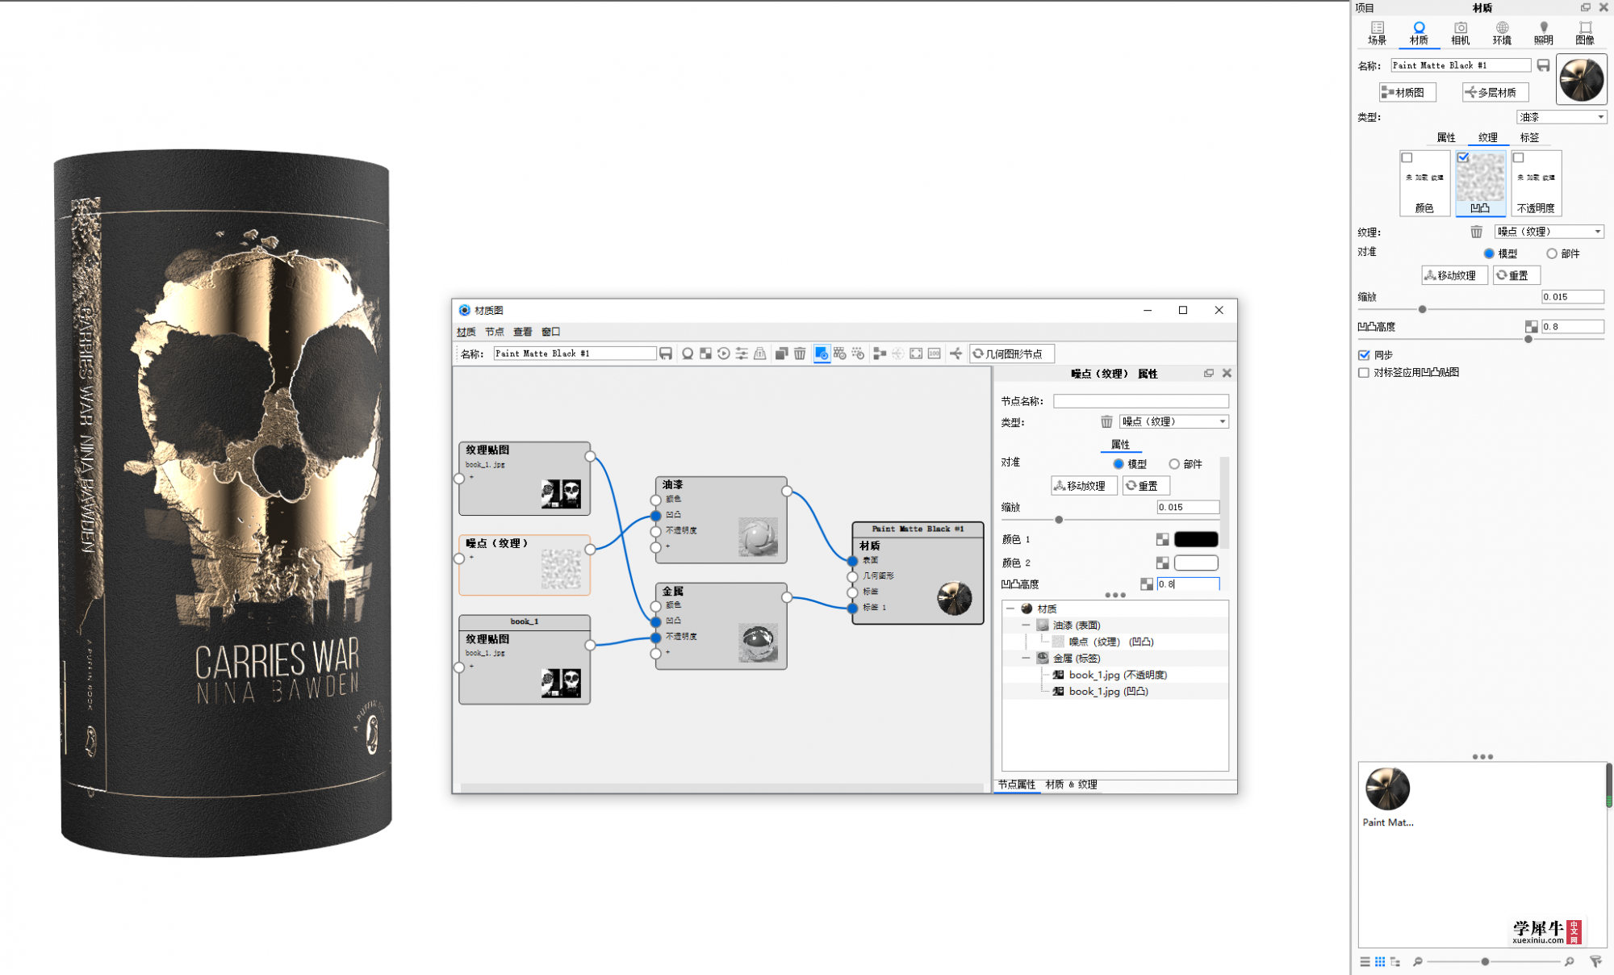1614x975 pixels.
Task: Collapse the 金属 (标签) tree node
Action: [1026, 658]
